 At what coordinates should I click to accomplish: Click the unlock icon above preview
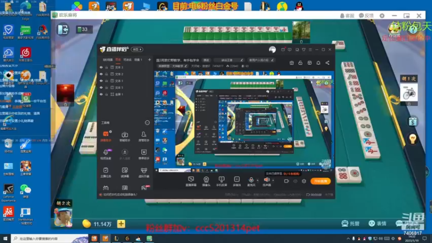click(x=300, y=63)
